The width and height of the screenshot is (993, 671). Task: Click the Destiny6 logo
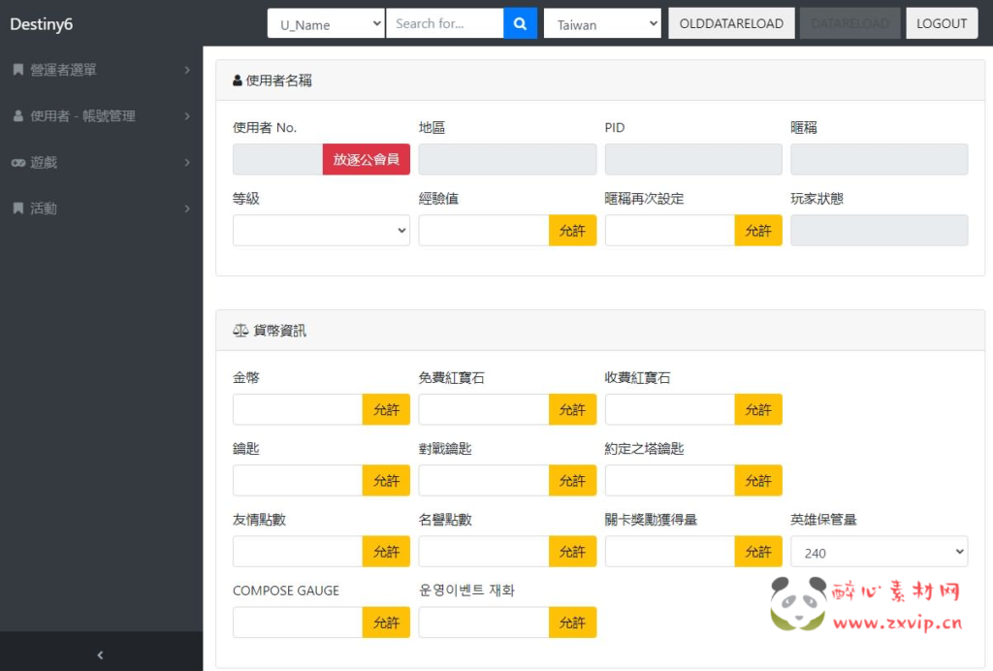click(41, 23)
